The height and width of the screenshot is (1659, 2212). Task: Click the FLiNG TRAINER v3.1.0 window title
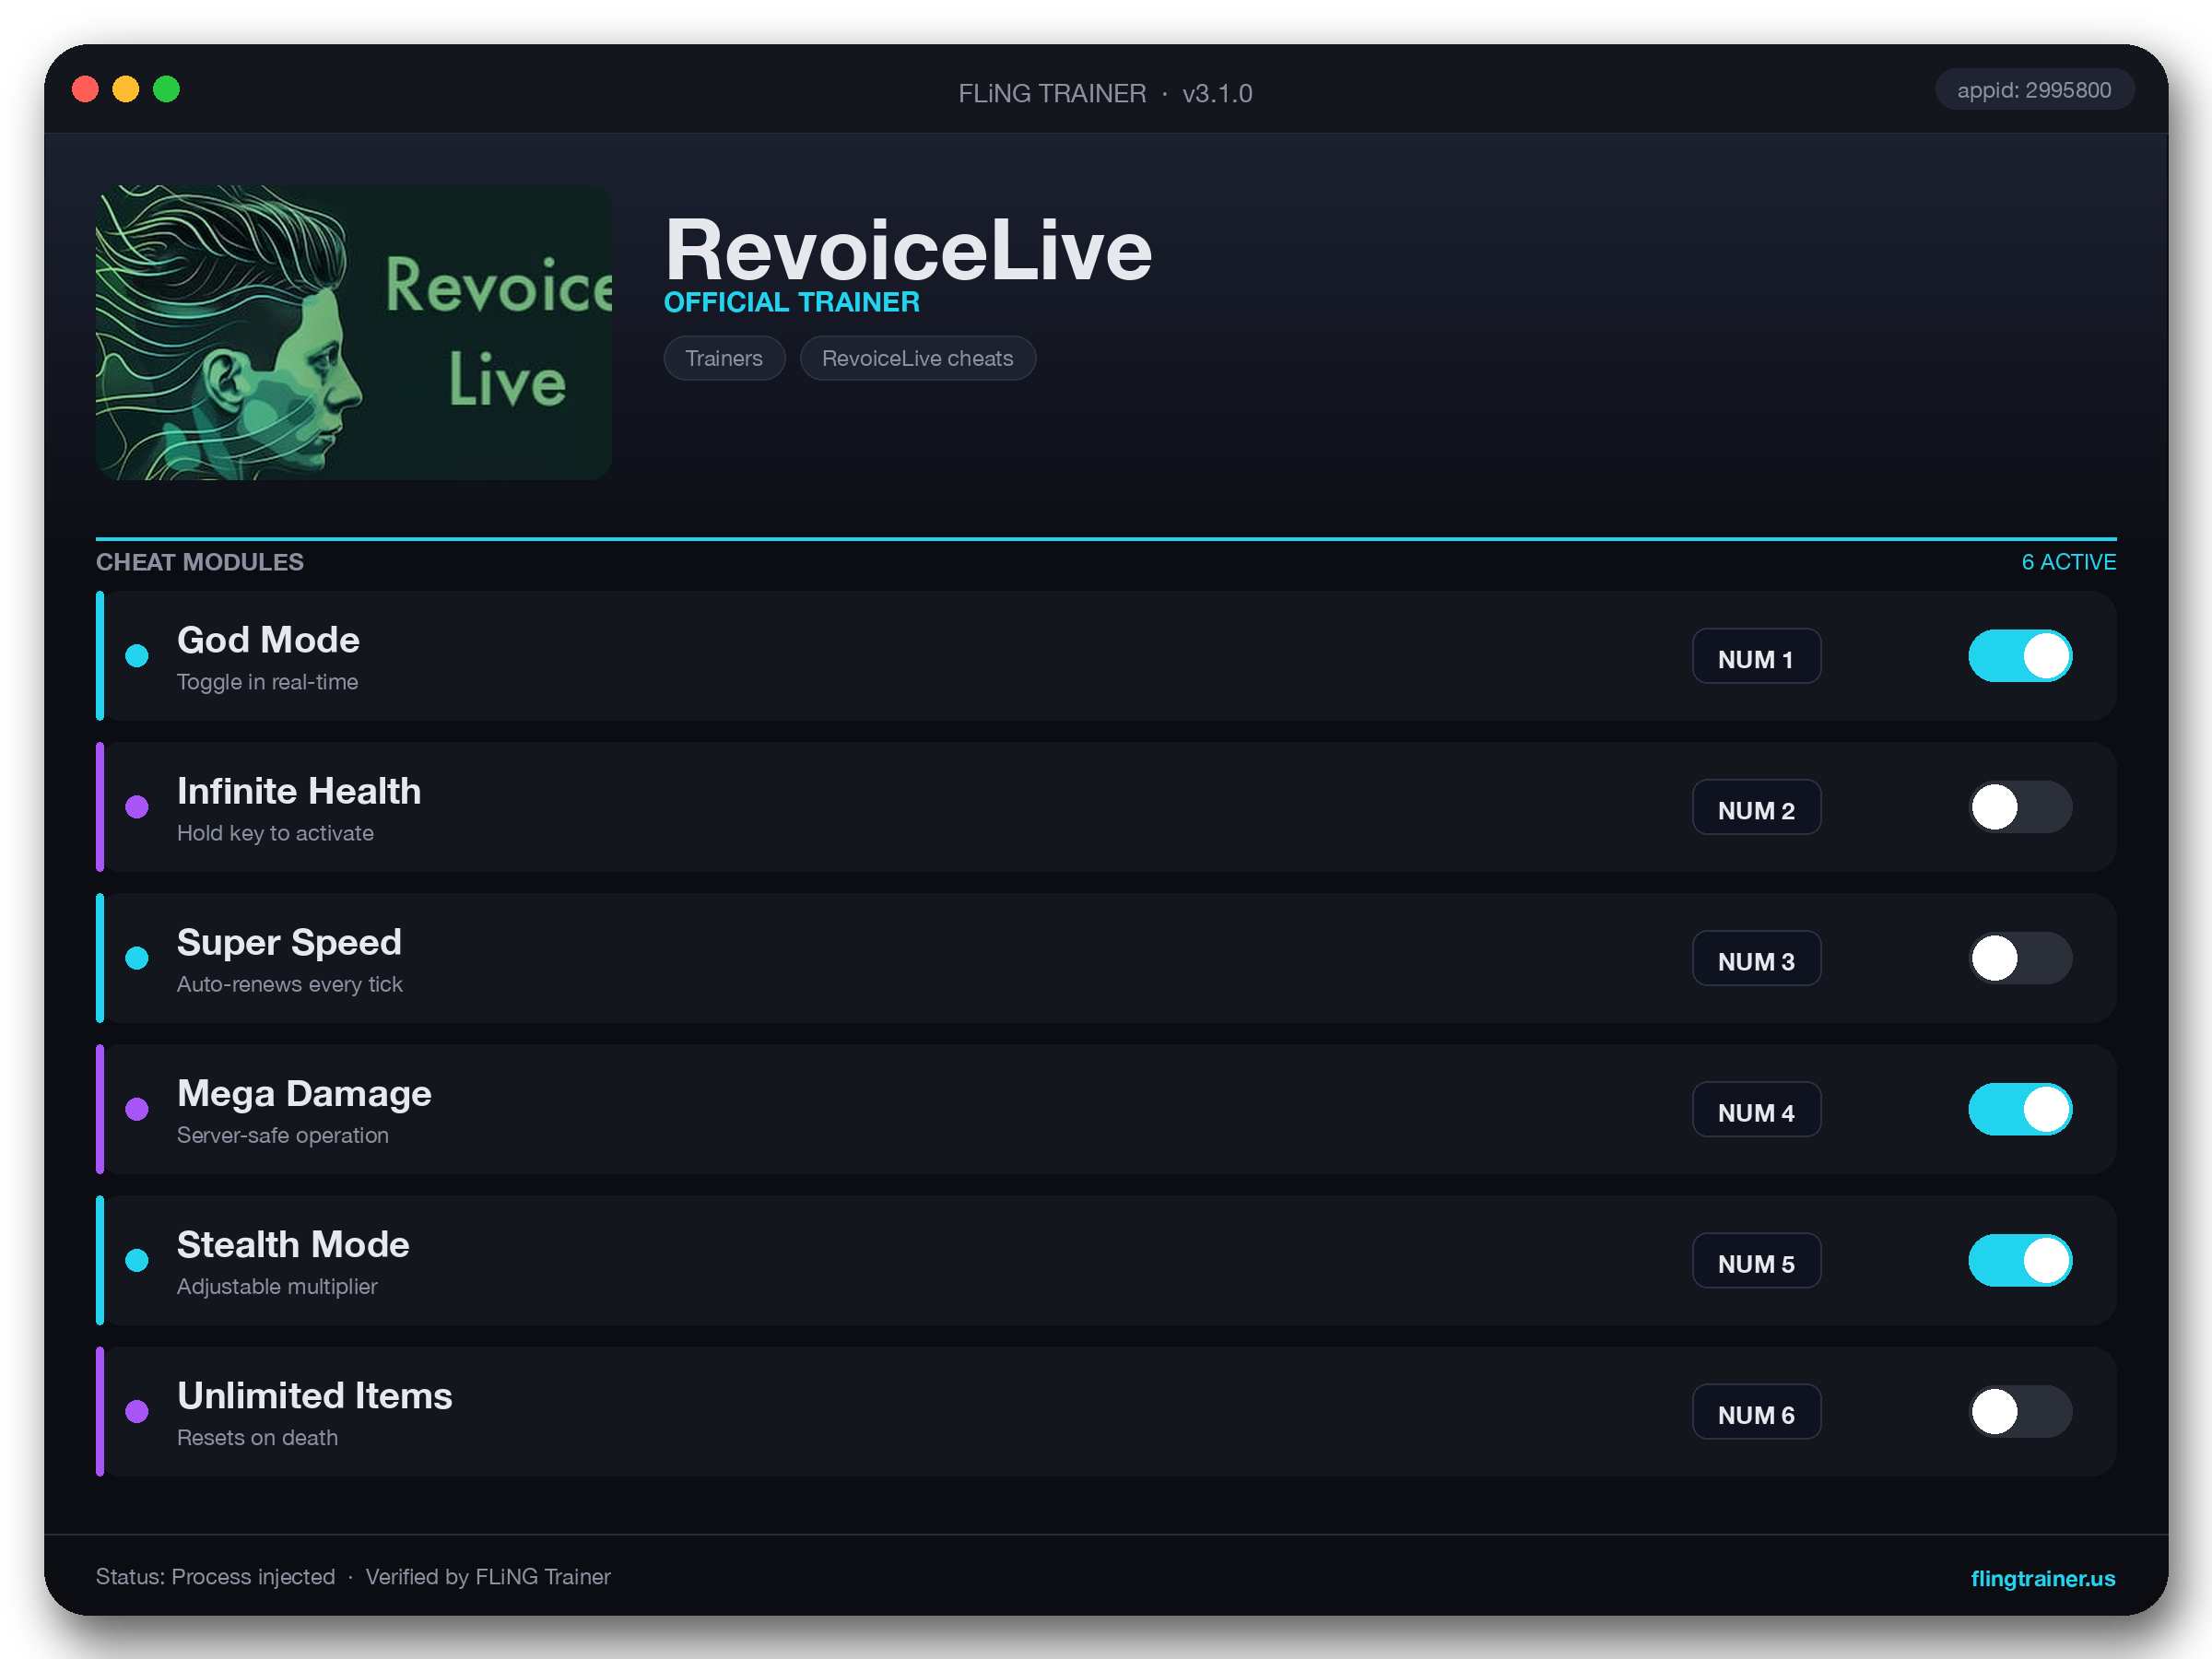[1105, 93]
